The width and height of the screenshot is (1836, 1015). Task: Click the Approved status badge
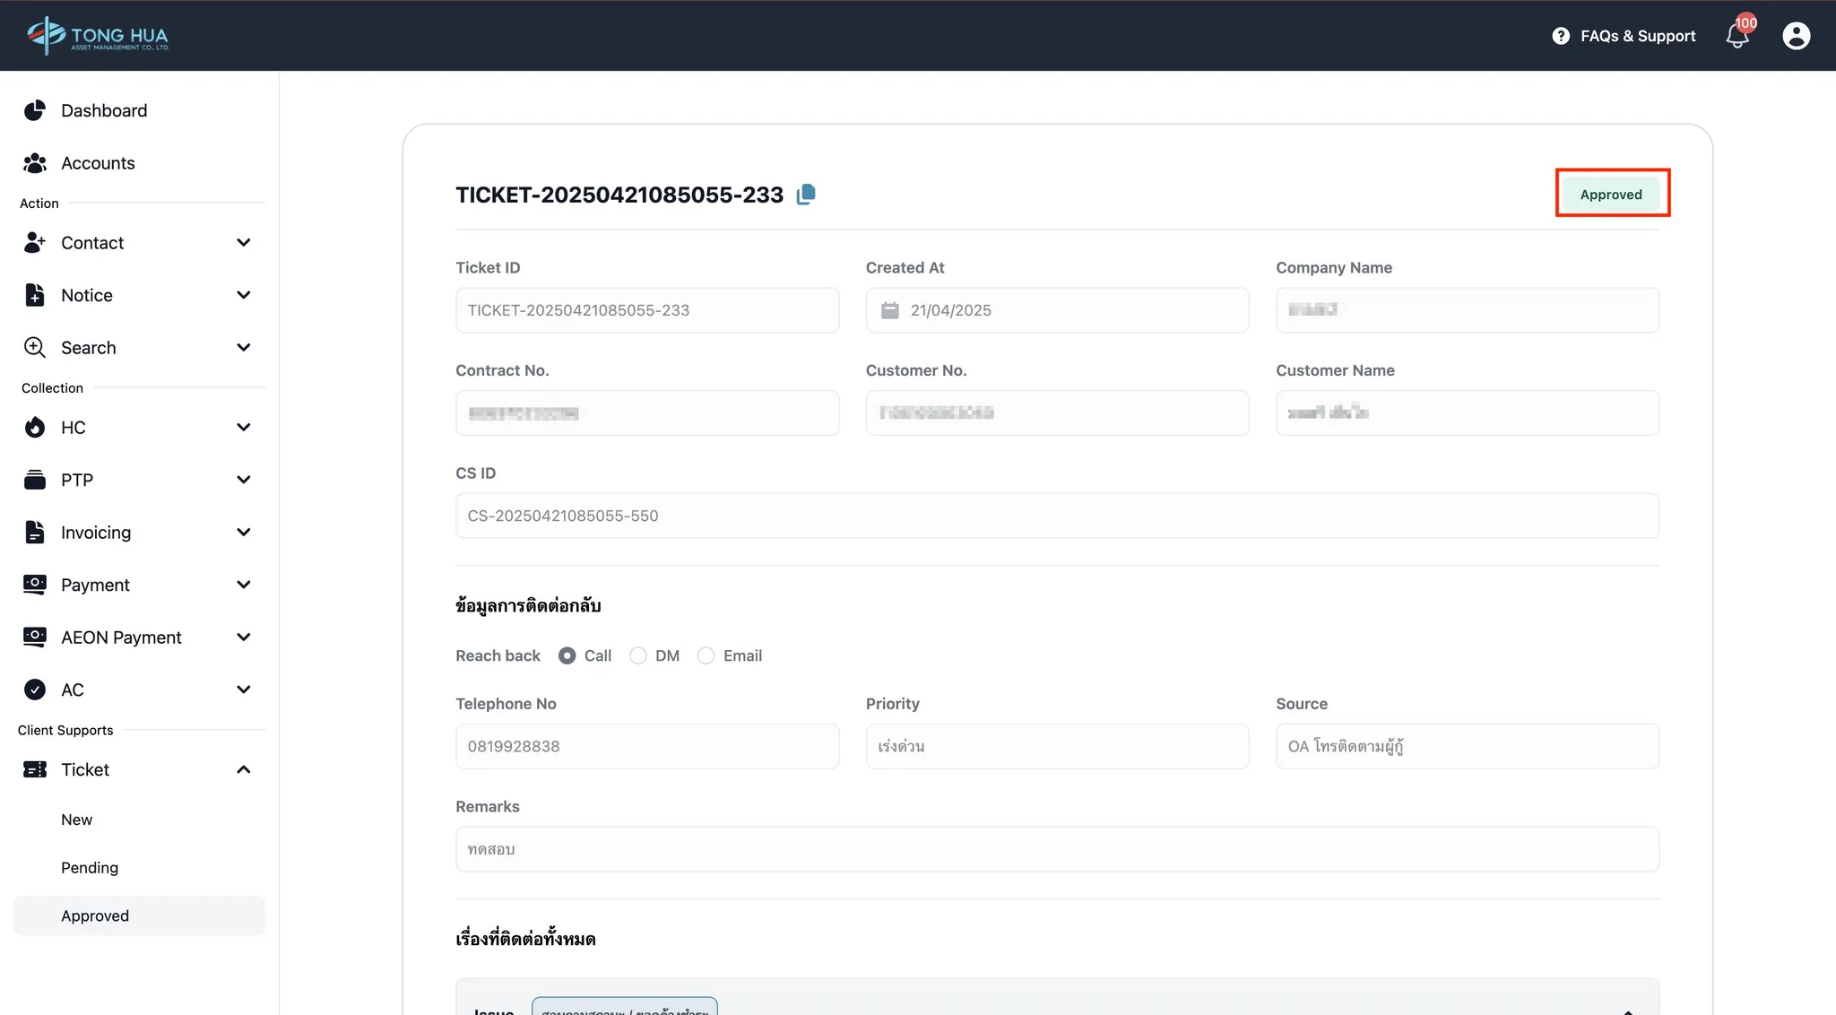pyautogui.click(x=1611, y=195)
